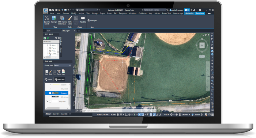
Task: Click the status bar workspace gear icon
Action: click(171, 115)
